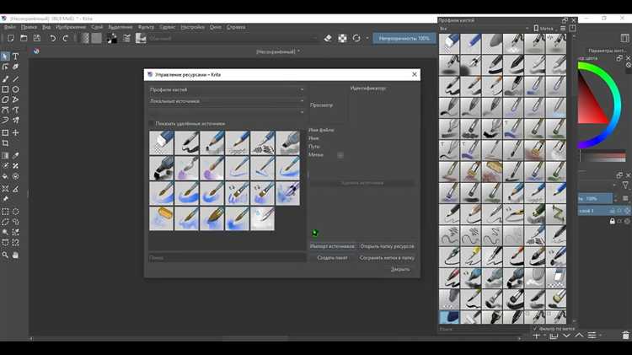The width and height of the screenshot is (632, 355).
Task: Open layer filter funnel icon
Action: pyautogui.click(x=625, y=186)
